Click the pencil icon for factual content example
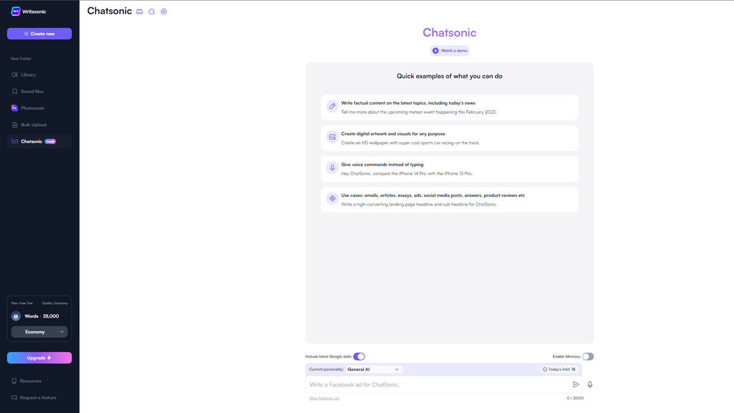 (x=332, y=106)
